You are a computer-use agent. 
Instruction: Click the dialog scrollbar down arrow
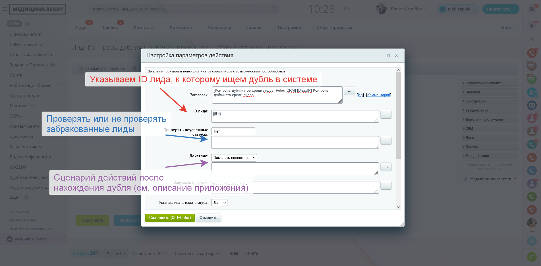[398, 207]
